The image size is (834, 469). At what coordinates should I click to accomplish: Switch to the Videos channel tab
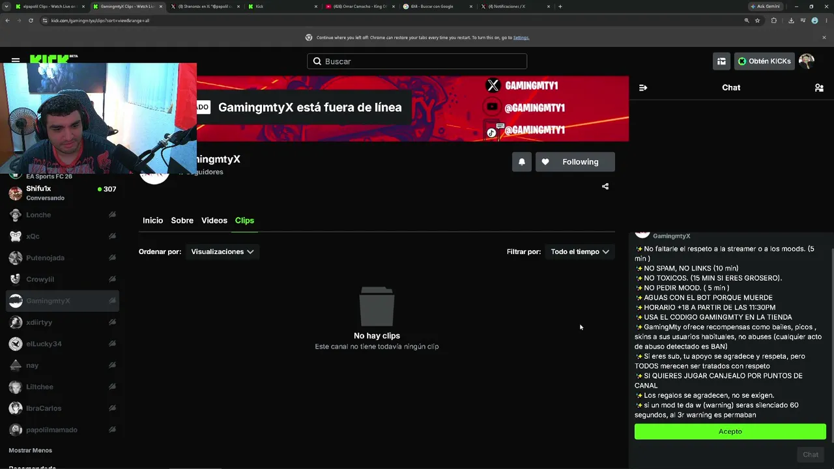click(214, 220)
